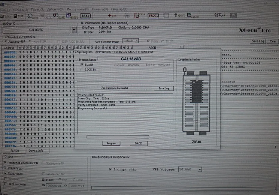Image resolution: width=279 pixels, height=195 pixels.
Task: Click the ZIF40 socket location image
Action: click(x=196, y=101)
